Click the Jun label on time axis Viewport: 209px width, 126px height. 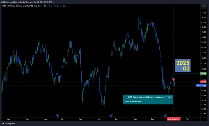46,119
